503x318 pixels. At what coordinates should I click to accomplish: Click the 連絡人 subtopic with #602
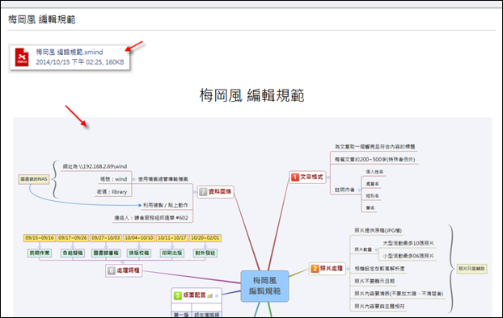[x=151, y=218]
